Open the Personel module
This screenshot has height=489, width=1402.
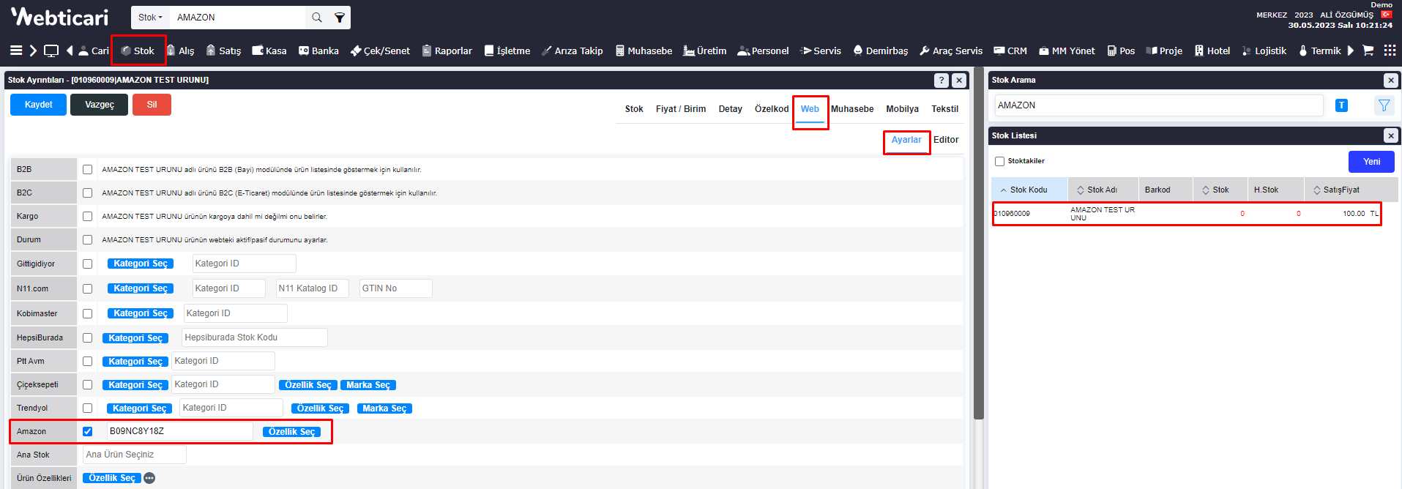(x=764, y=51)
